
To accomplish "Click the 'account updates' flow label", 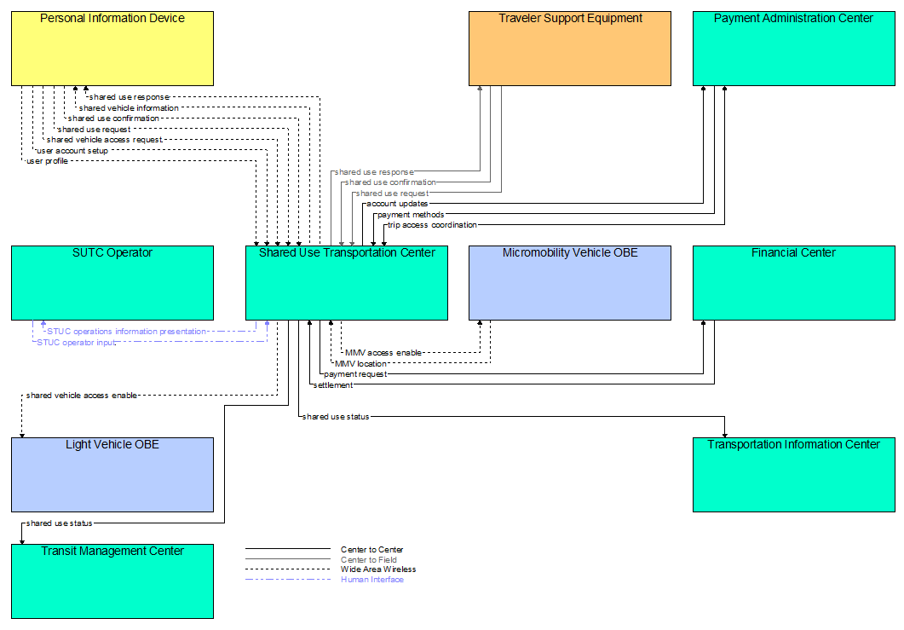I will pyautogui.click(x=397, y=204).
